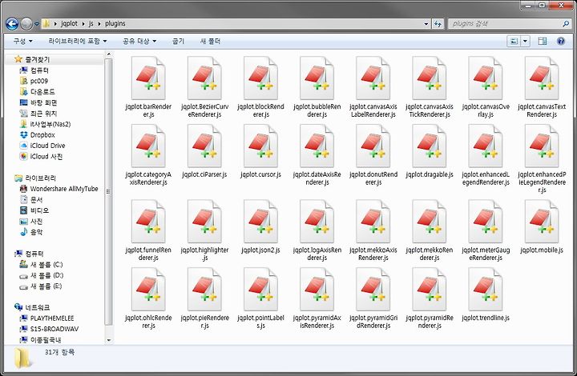Select jqplot.cursor.js file icon
This screenshot has height=376, width=577.
tap(261, 146)
